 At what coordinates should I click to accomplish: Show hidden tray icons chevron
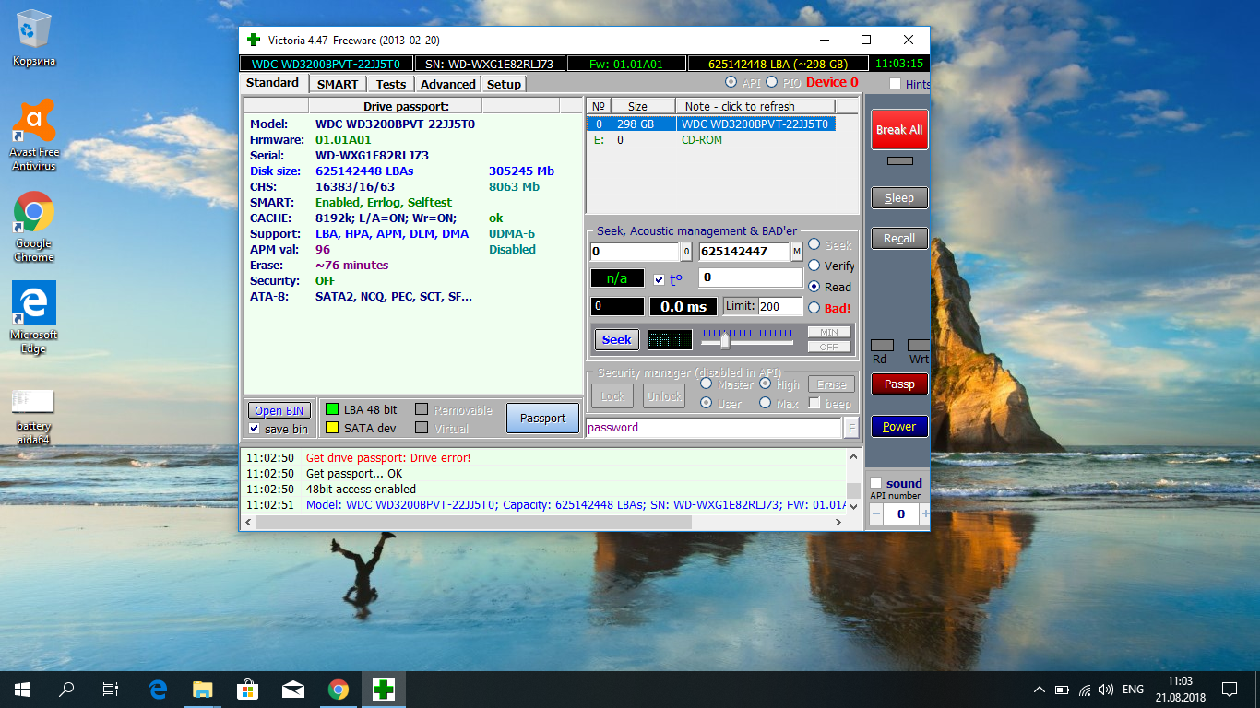pyautogui.click(x=1040, y=690)
